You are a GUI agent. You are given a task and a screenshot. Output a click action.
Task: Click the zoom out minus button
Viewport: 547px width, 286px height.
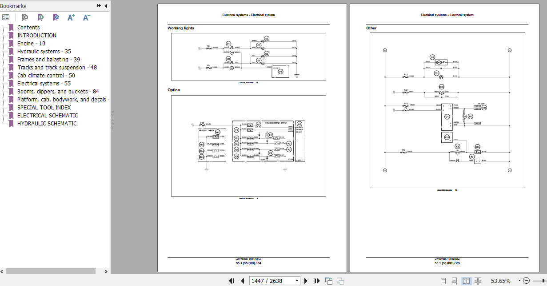pos(527,281)
